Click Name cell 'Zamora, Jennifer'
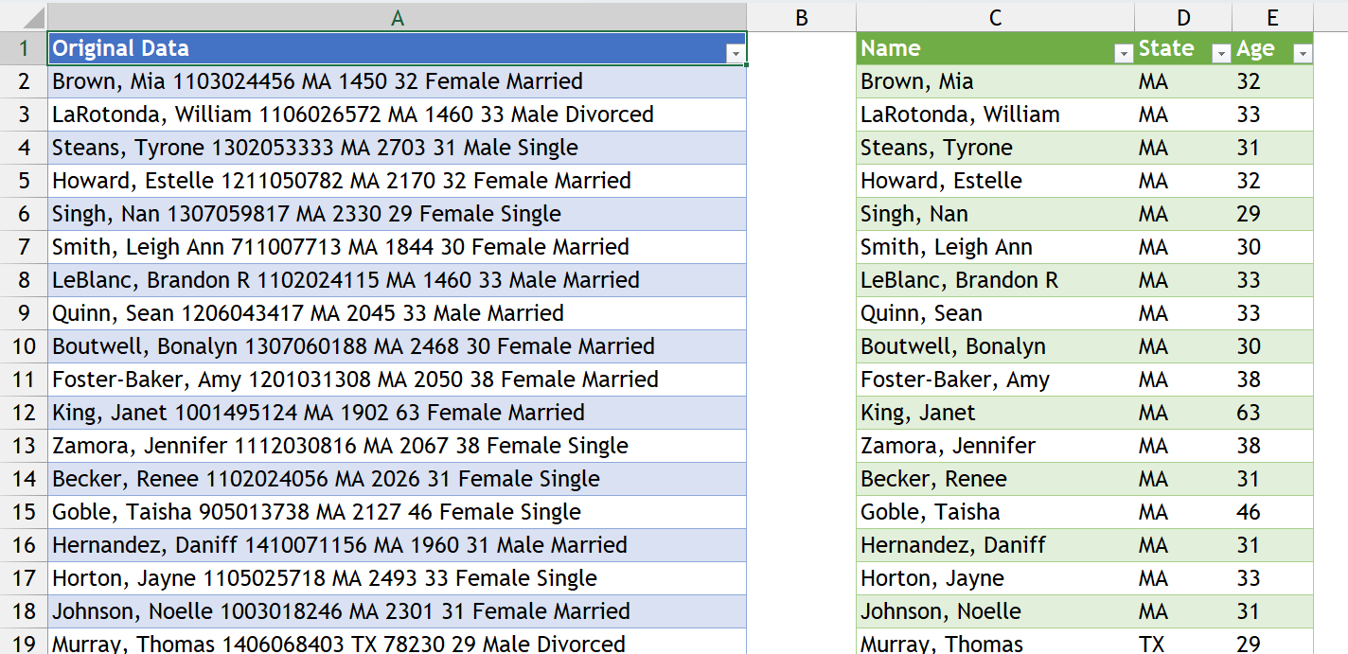 [x=995, y=446]
